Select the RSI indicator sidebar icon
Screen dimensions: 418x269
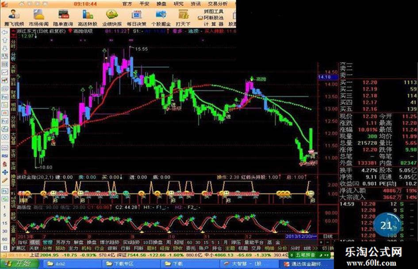(x=5, y=156)
